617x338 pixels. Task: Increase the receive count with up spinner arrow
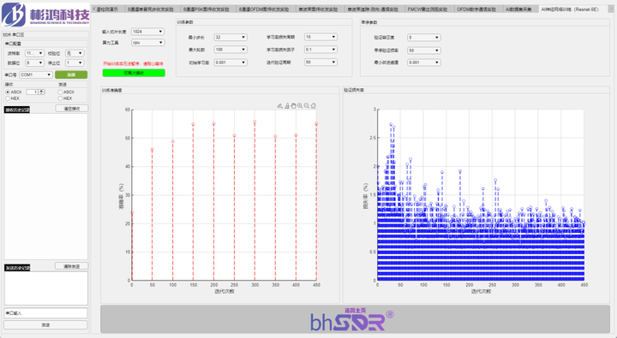[x=42, y=91]
